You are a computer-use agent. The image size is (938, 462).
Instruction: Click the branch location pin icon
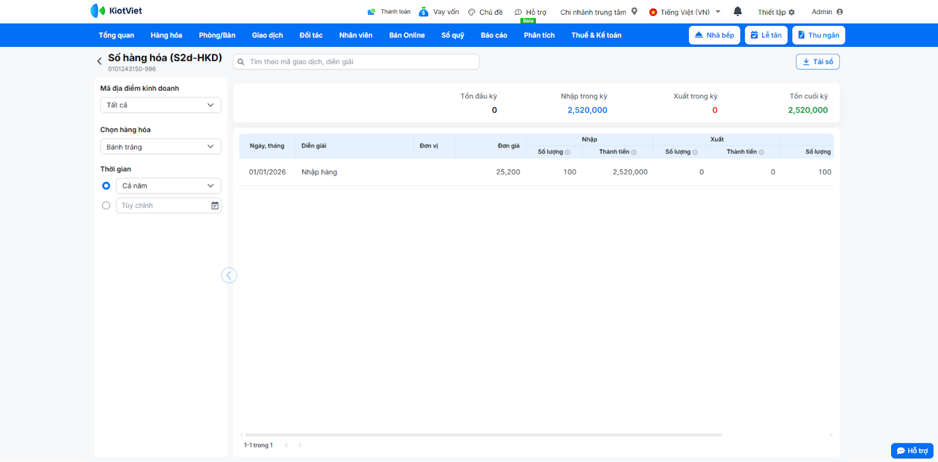coord(634,11)
